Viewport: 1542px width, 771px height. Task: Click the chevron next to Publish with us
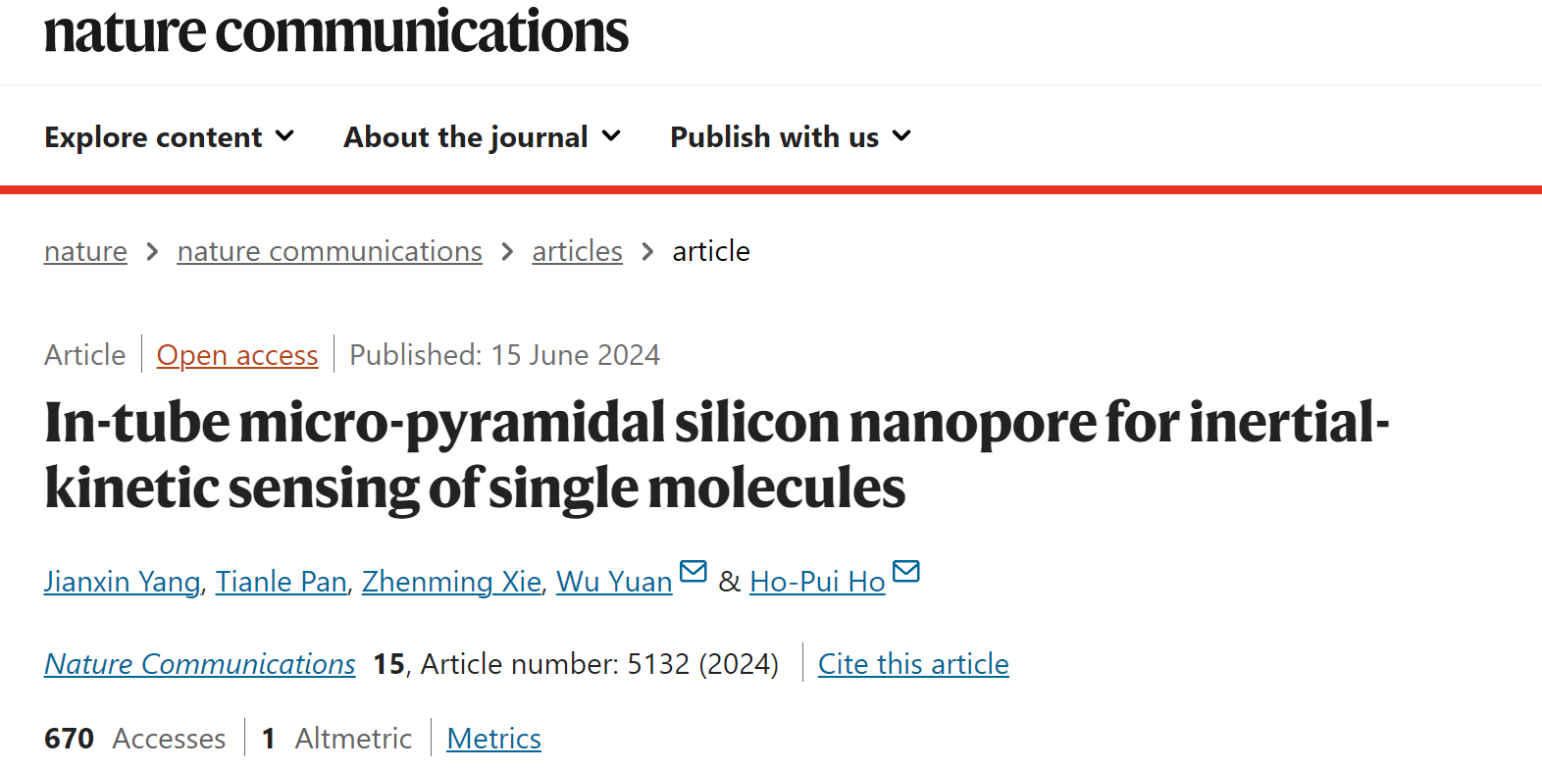coord(901,136)
